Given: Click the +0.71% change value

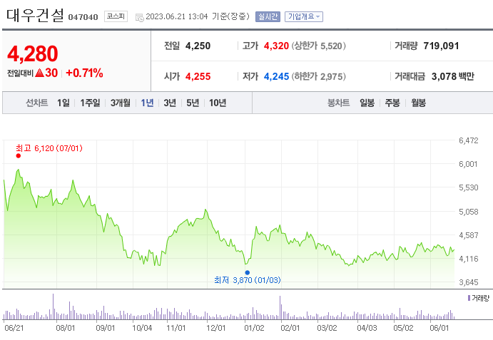Looking at the screenshot, I should pyautogui.click(x=84, y=73).
